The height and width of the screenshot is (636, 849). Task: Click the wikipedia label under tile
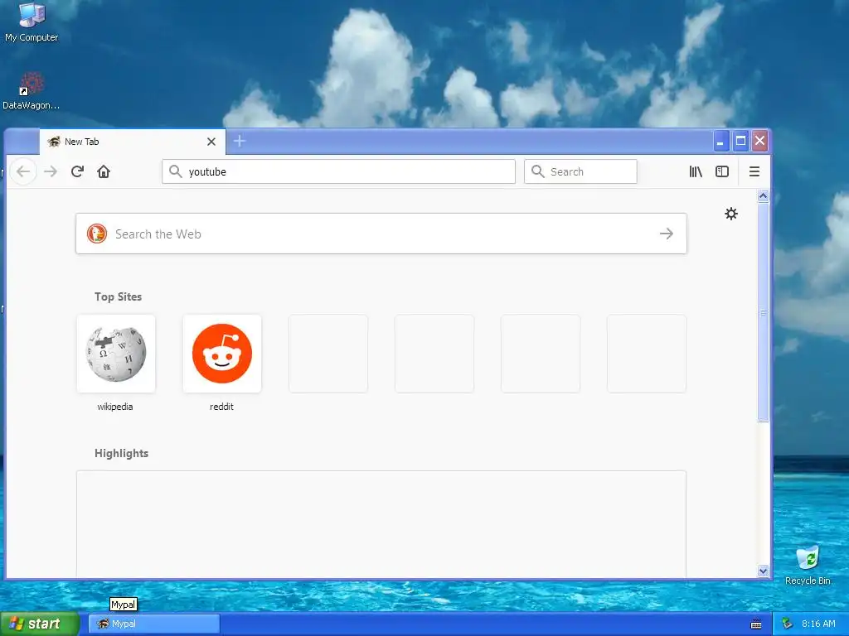point(114,407)
